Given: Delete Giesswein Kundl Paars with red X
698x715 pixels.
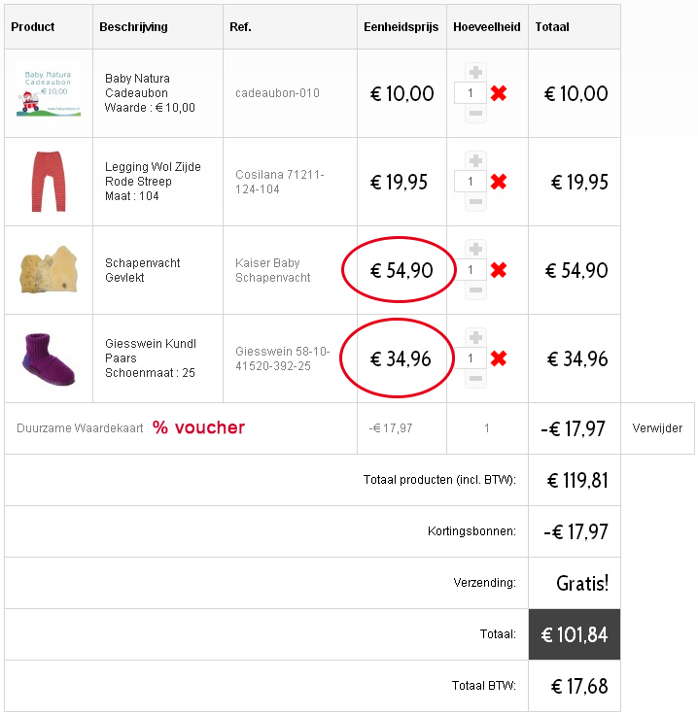Looking at the screenshot, I should click(x=499, y=358).
